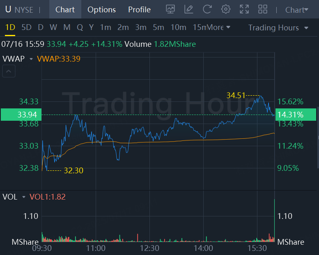
Task: Open the VOL indicator dropdown
Action: tap(24, 197)
